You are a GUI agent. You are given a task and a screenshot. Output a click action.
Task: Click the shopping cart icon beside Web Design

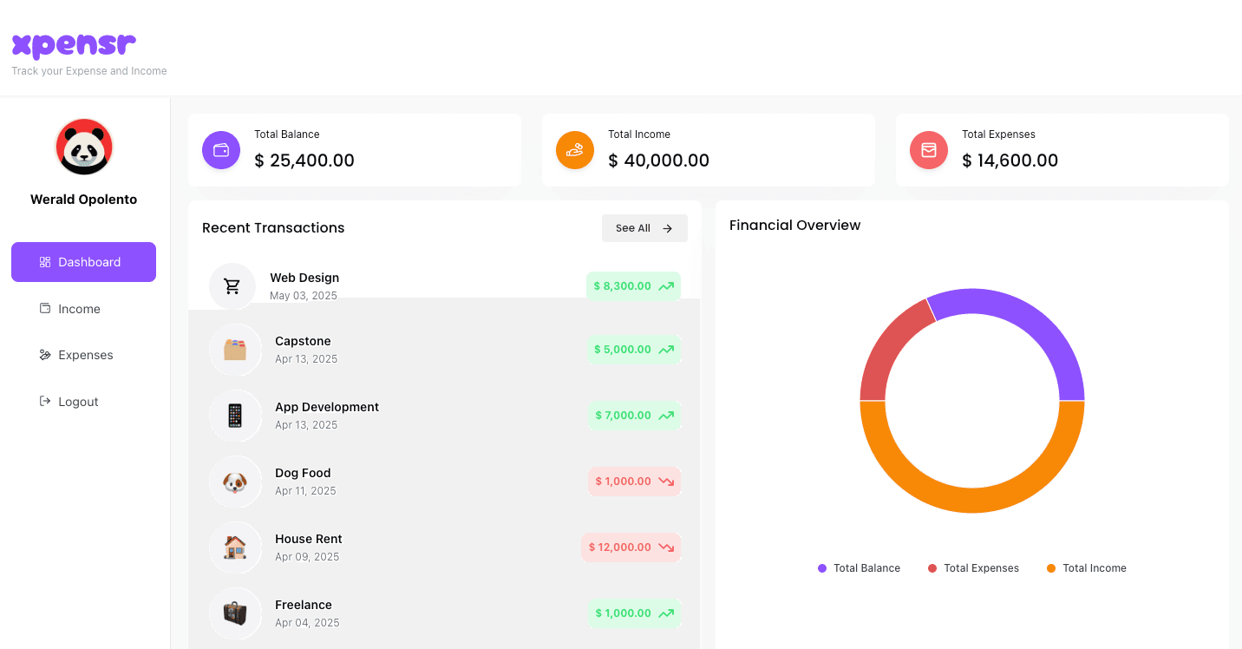click(x=232, y=285)
